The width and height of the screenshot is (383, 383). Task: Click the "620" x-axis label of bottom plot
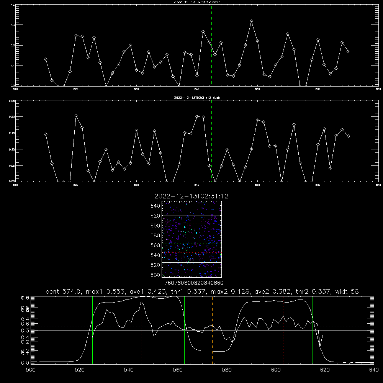click(x=325, y=370)
